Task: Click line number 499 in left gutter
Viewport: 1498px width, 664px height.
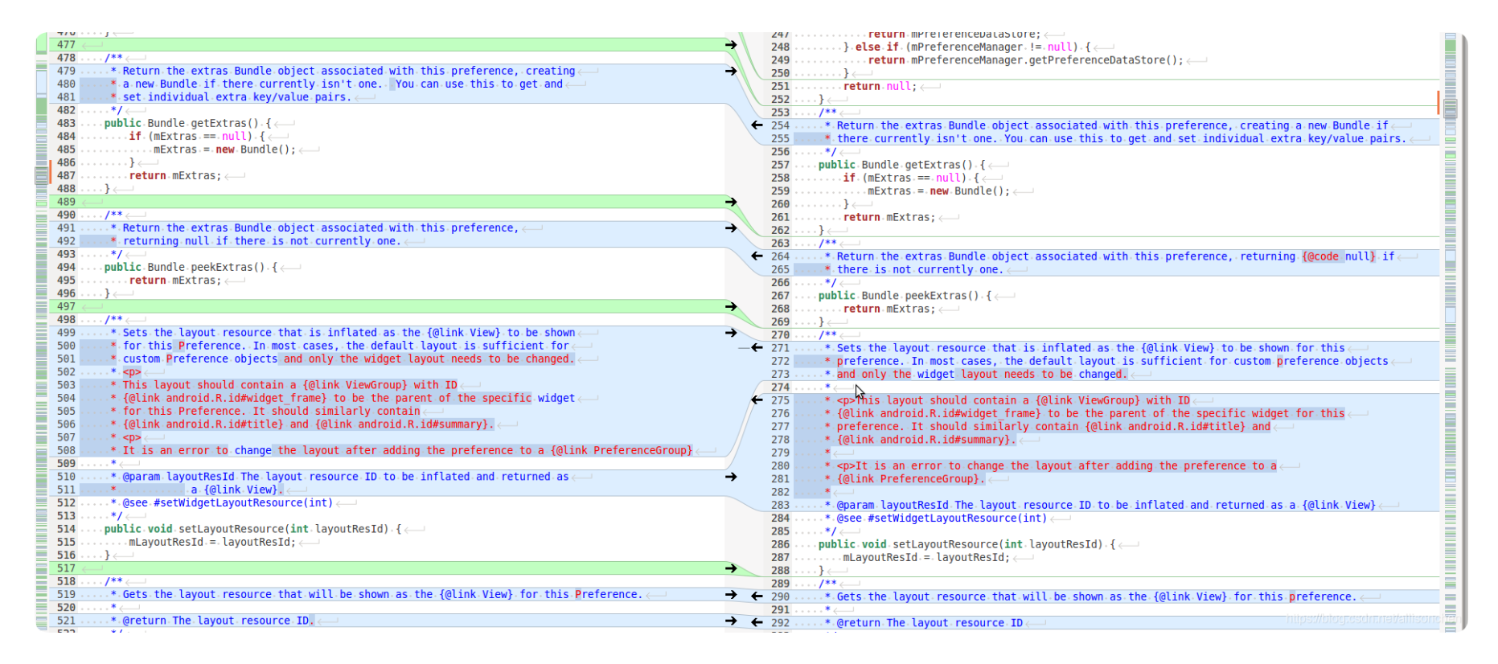Action: click(x=66, y=333)
